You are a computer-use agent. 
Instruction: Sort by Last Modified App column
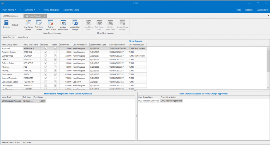(137, 45)
